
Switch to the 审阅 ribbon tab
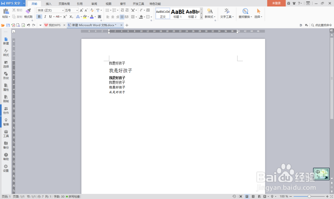94,4
